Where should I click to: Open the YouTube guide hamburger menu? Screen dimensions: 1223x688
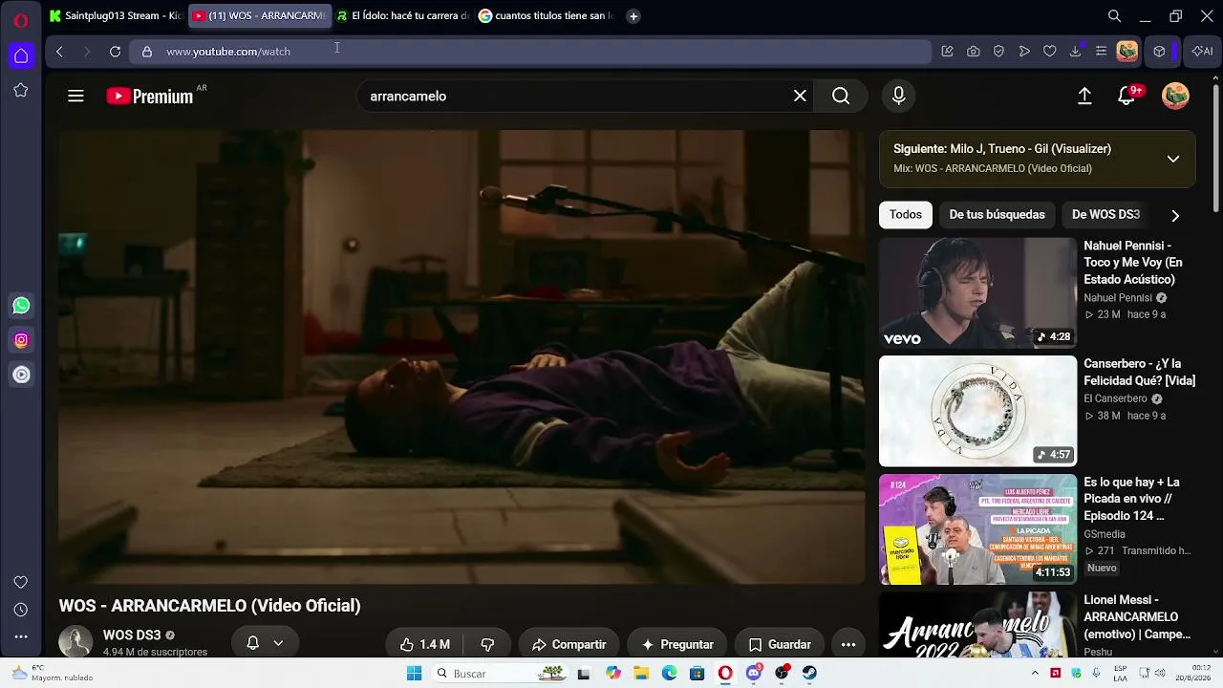click(x=75, y=96)
